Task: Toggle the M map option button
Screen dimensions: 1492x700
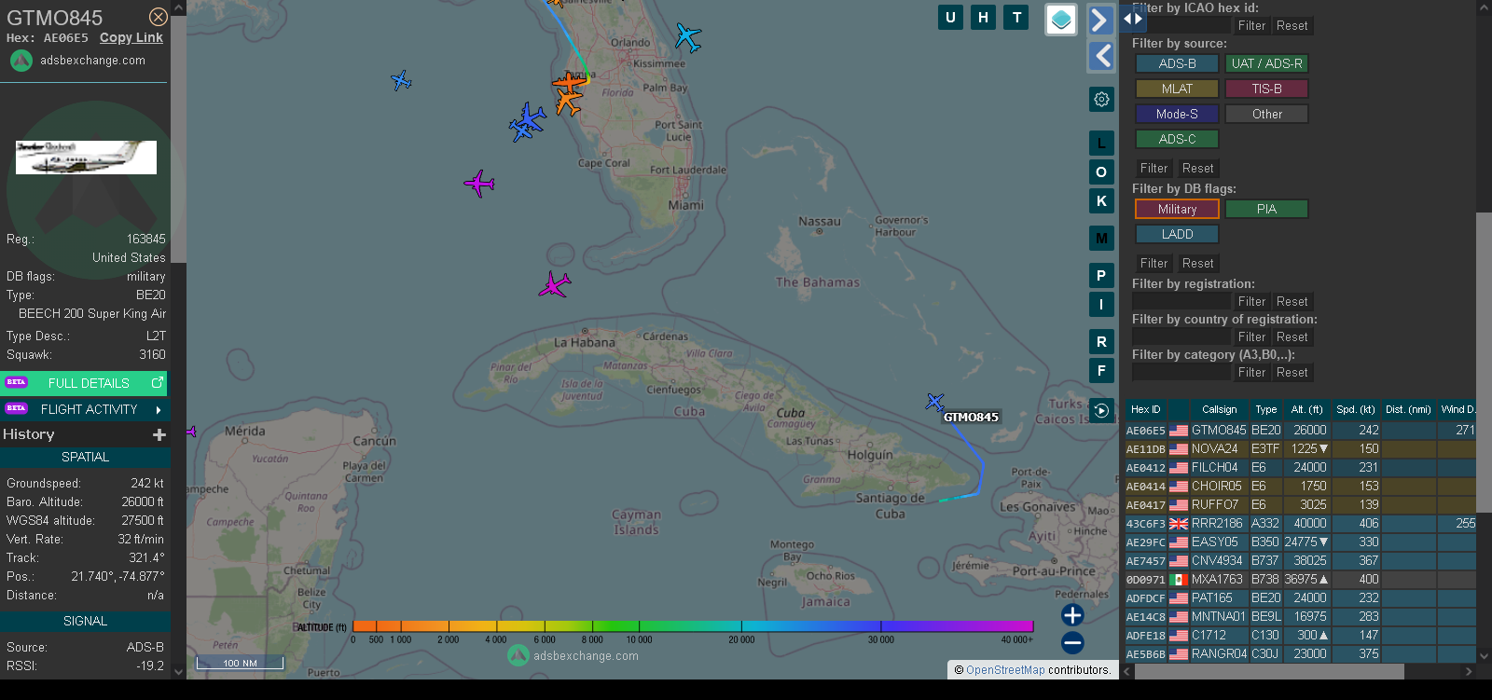Action: click(x=1101, y=239)
